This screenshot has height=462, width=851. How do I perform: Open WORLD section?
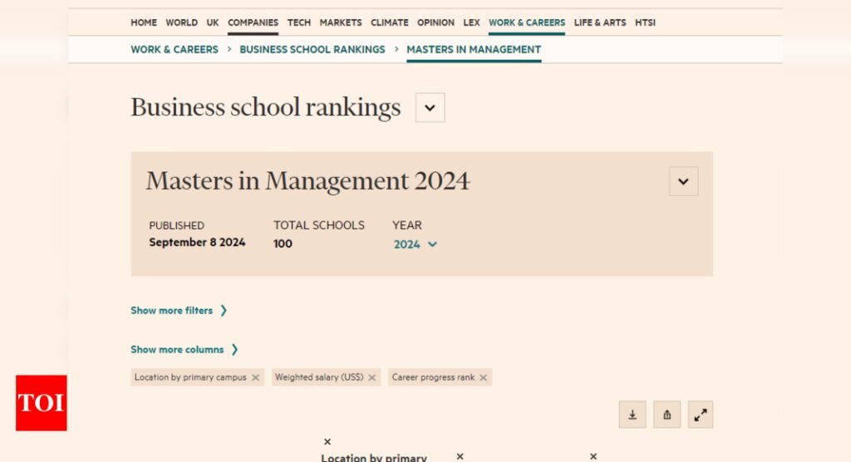tap(181, 22)
